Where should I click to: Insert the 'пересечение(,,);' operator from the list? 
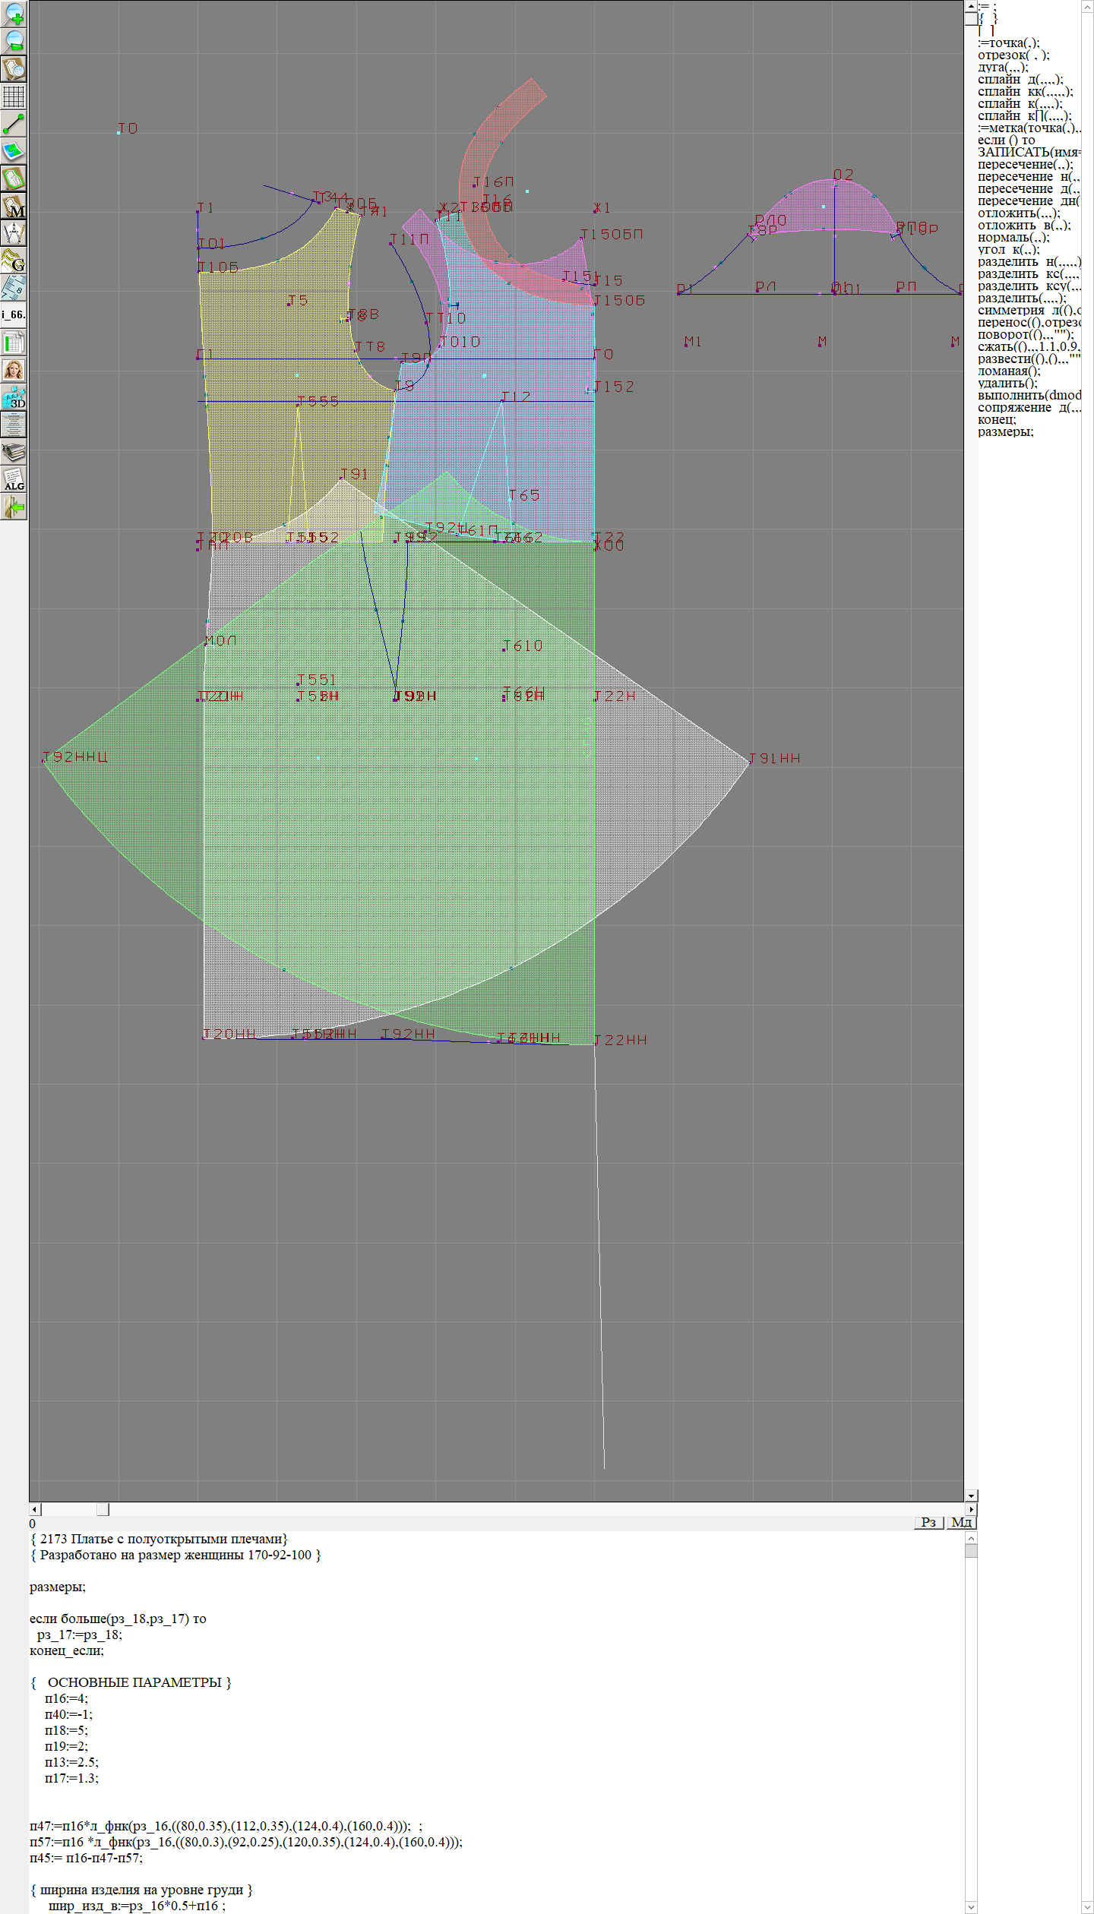click(1025, 165)
